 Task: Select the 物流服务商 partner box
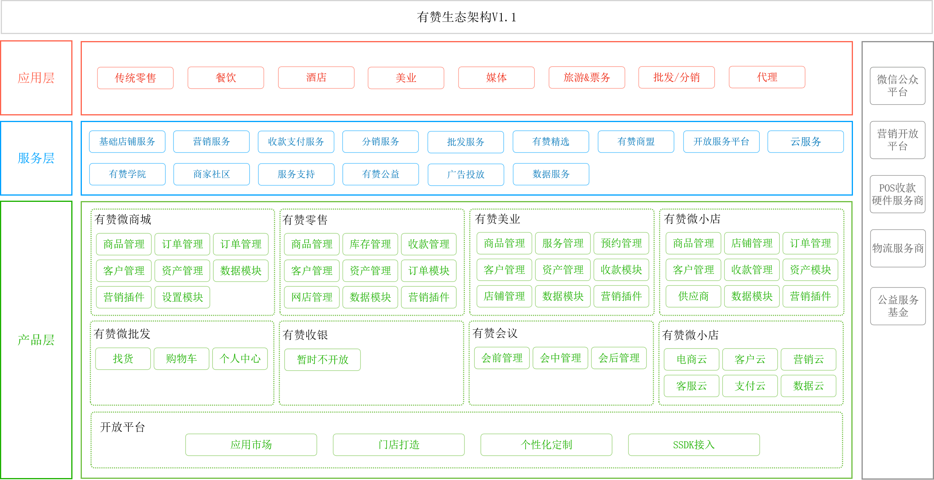898,248
